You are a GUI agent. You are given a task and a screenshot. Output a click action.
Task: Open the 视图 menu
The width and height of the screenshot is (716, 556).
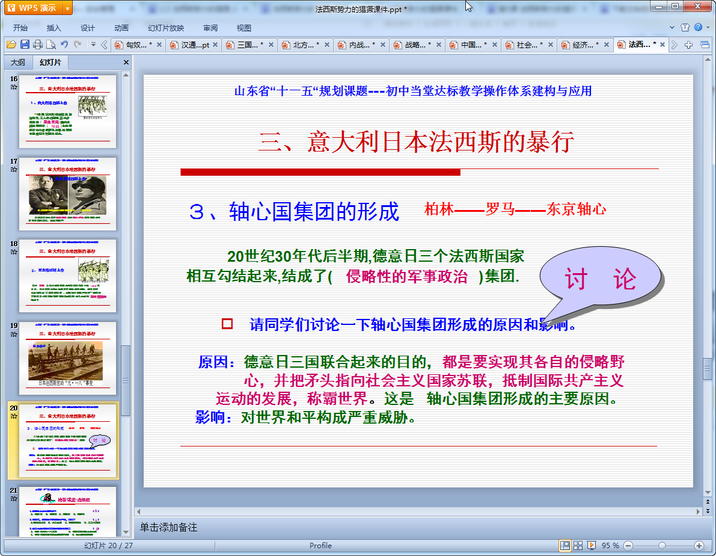click(x=244, y=28)
